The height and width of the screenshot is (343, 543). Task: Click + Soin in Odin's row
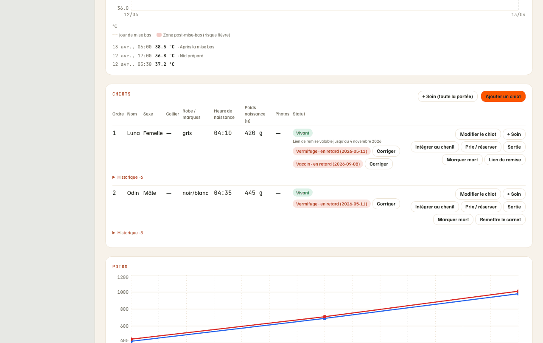pyautogui.click(x=514, y=194)
